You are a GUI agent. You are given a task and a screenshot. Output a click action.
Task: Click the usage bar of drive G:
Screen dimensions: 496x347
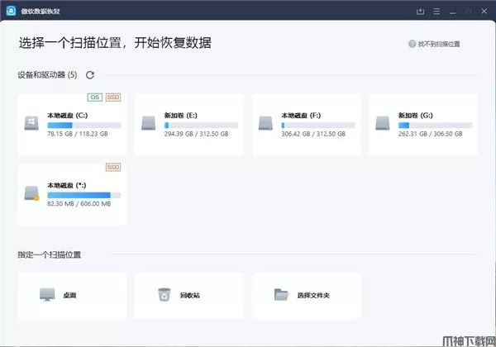tap(436, 125)
